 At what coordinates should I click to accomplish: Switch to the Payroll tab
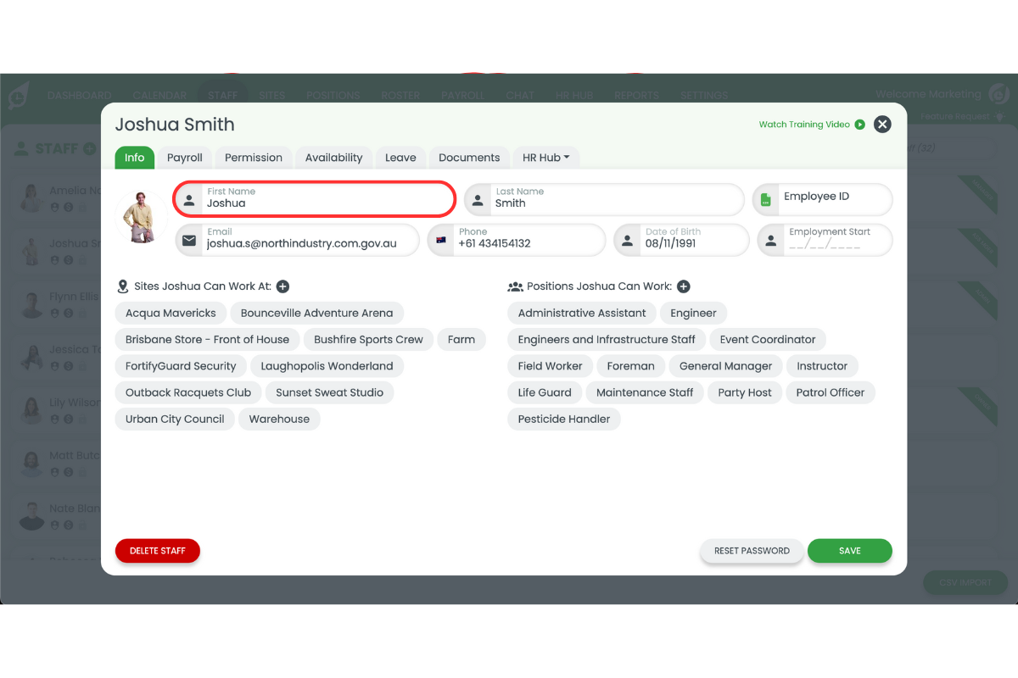pos(184,157)
